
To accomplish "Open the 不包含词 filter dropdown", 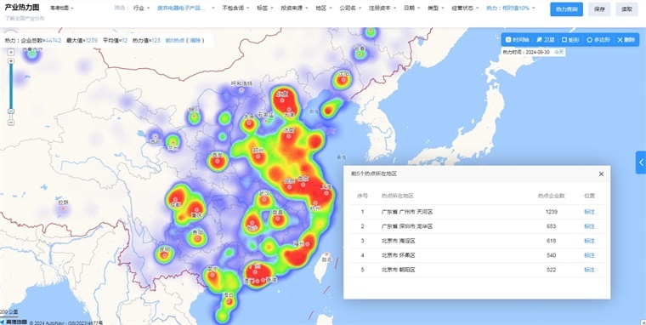I will [x=235, y=8].
